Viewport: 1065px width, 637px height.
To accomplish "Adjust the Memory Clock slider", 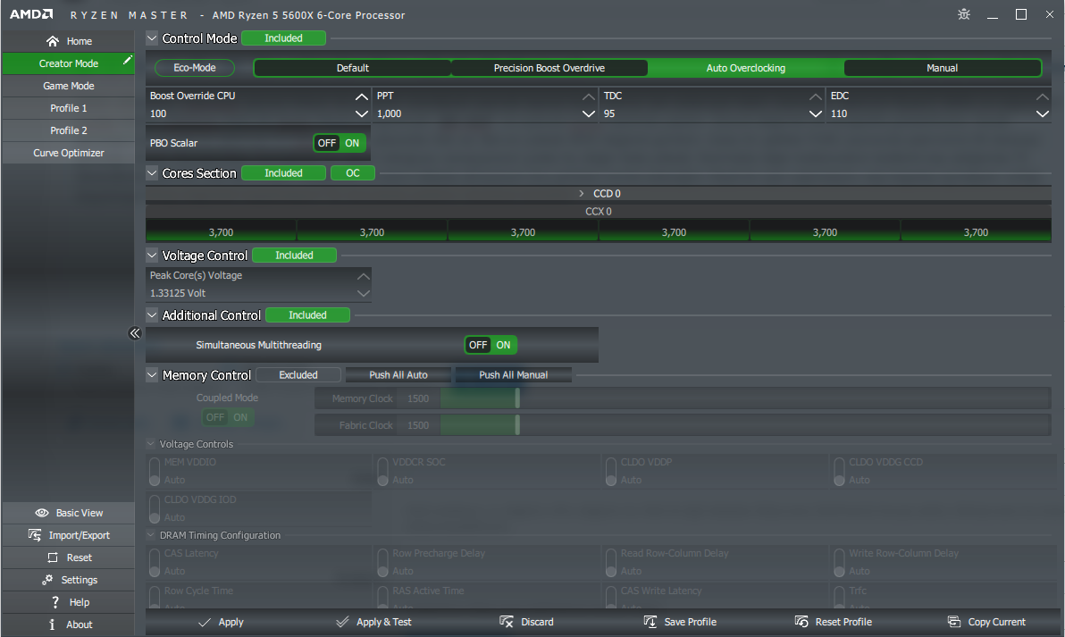I will coord(517,398).
